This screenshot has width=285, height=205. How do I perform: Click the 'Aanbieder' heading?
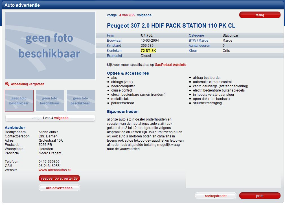(15, 128)
